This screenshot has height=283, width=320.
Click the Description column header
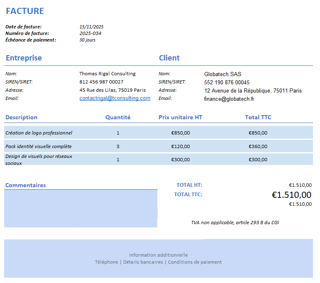point(21,118)
